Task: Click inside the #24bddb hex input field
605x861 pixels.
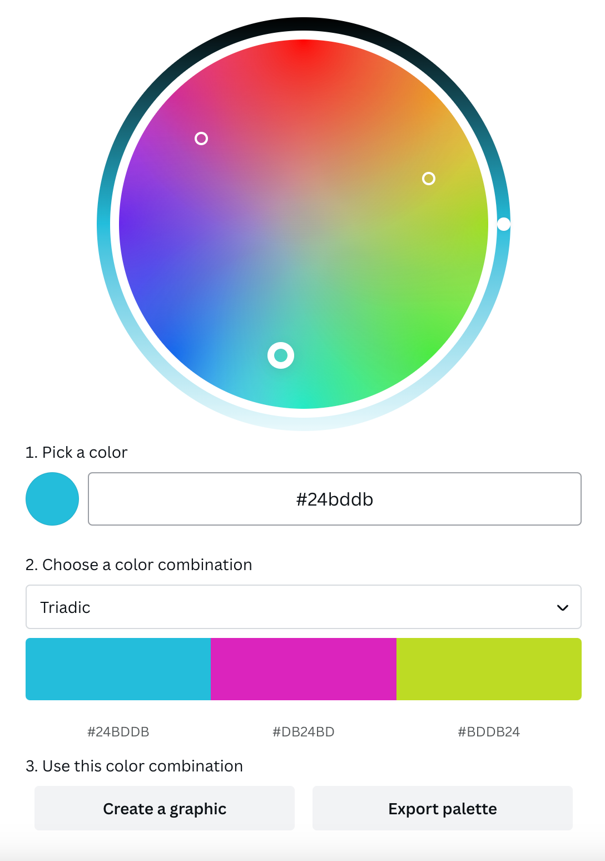Action: point(335,499)
